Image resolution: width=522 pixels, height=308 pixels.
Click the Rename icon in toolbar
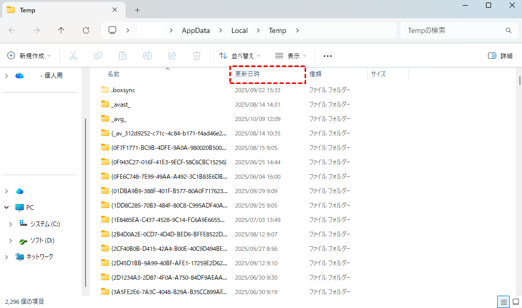(147, 56)
